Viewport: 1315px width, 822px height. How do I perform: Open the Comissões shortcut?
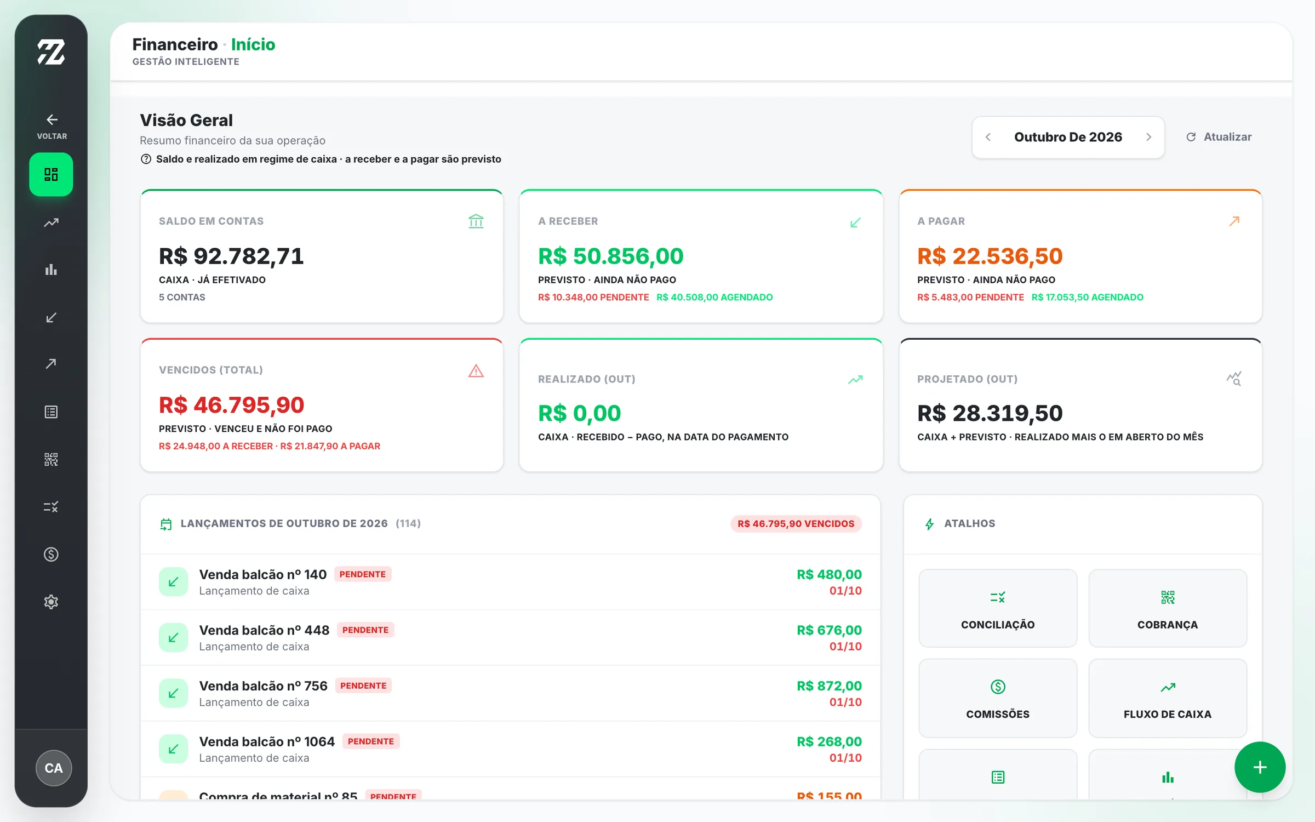pyautogui.click(x=998, y=698)
